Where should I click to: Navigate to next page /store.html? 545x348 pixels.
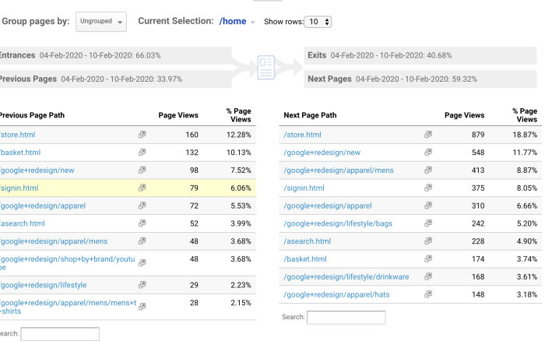(302, 135)
